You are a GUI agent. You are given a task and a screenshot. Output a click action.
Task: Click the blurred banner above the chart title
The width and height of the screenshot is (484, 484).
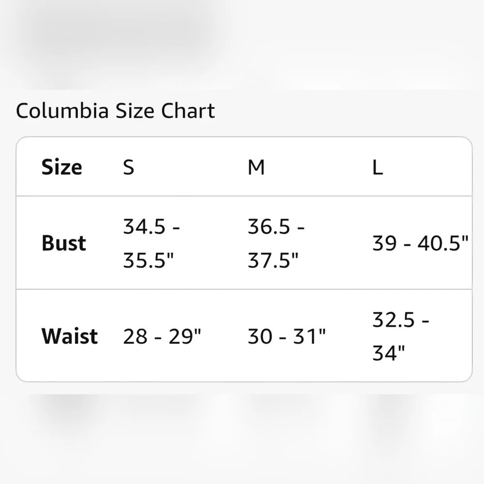(116, 34)
